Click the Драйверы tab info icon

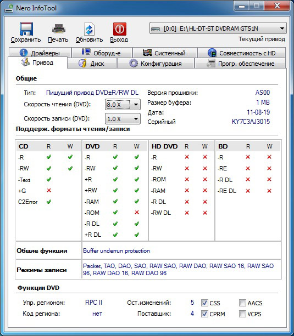pyautogui.click(x=24, y=53)
